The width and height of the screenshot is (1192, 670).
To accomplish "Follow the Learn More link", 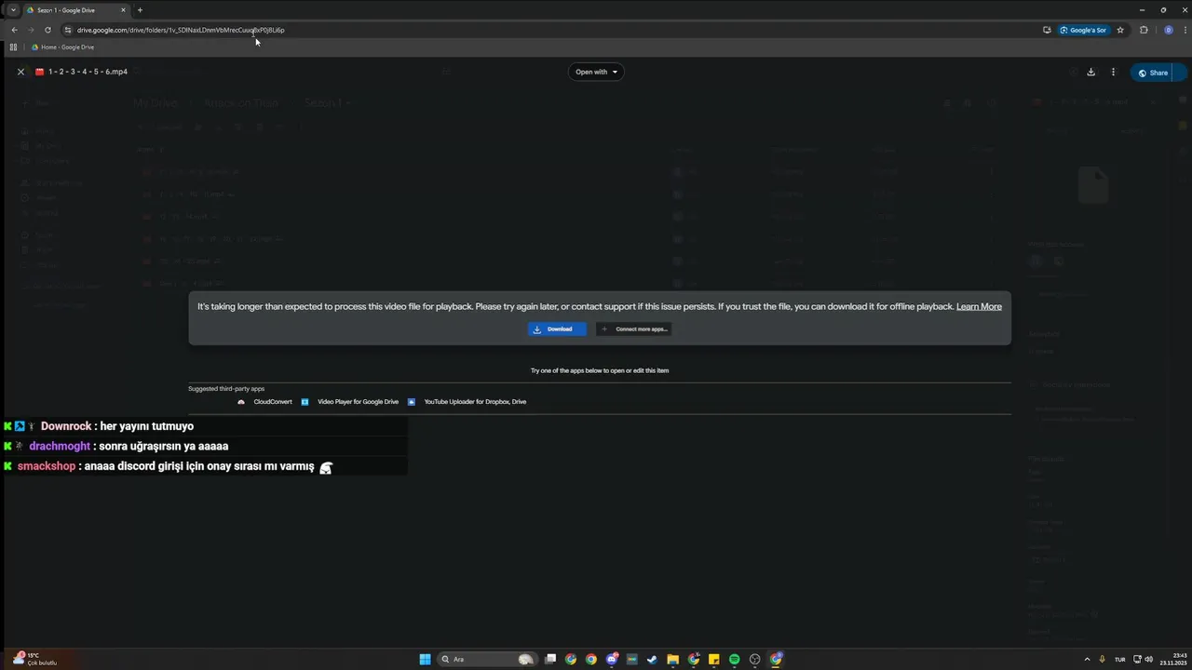I will click(x=979, y=306).
